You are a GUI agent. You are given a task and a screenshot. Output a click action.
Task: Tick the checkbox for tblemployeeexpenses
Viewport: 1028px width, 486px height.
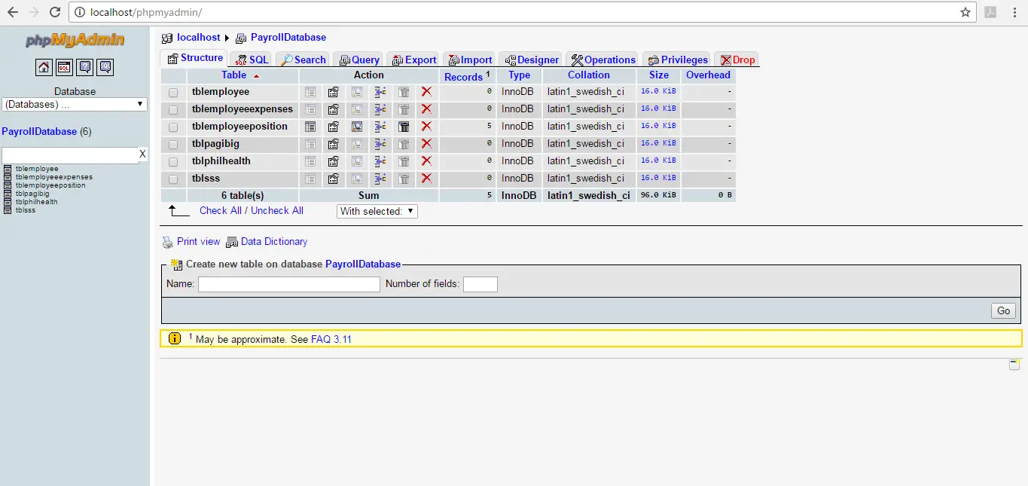(173, 110)
